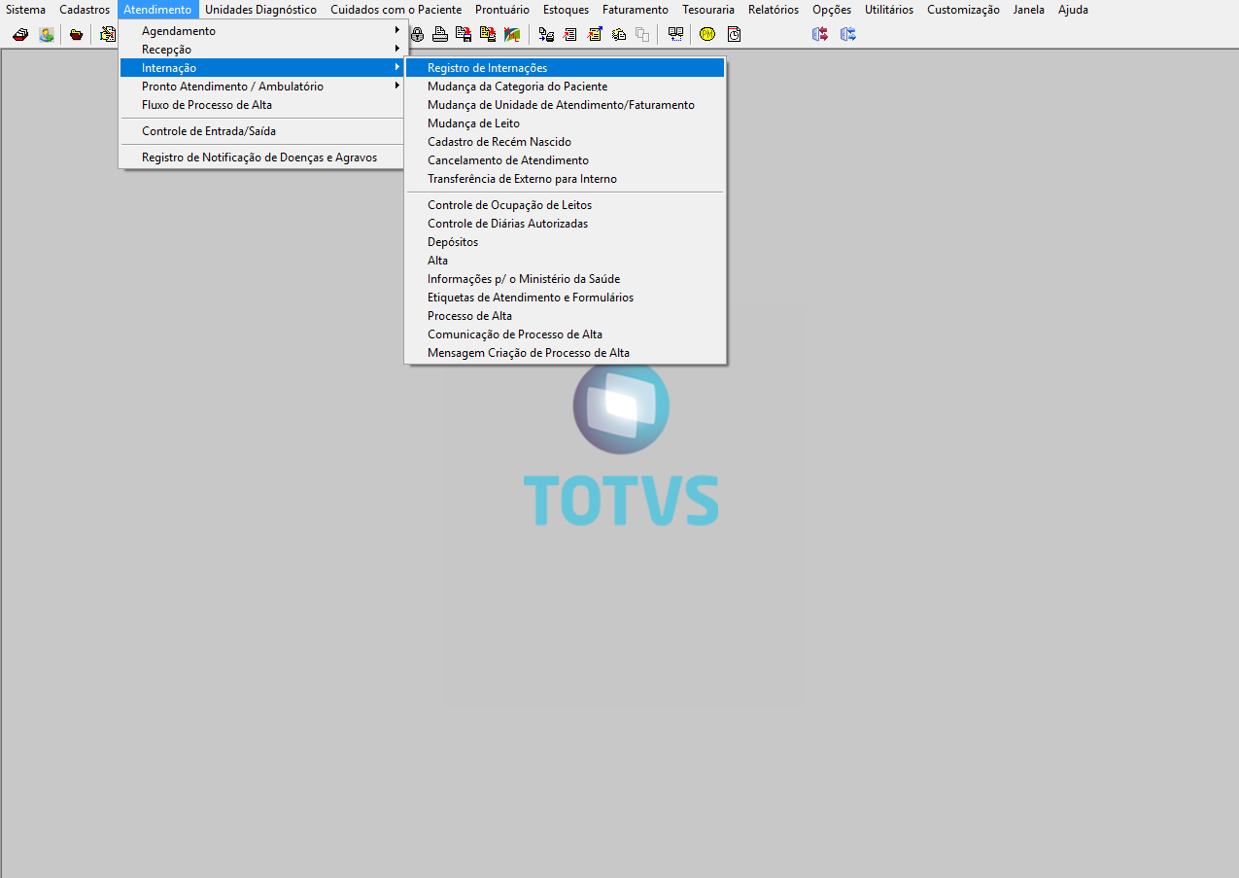Open the Agendamento submenu
Image resolution: width=1239 pixels, height=878 pixels.
click(261, 31)
